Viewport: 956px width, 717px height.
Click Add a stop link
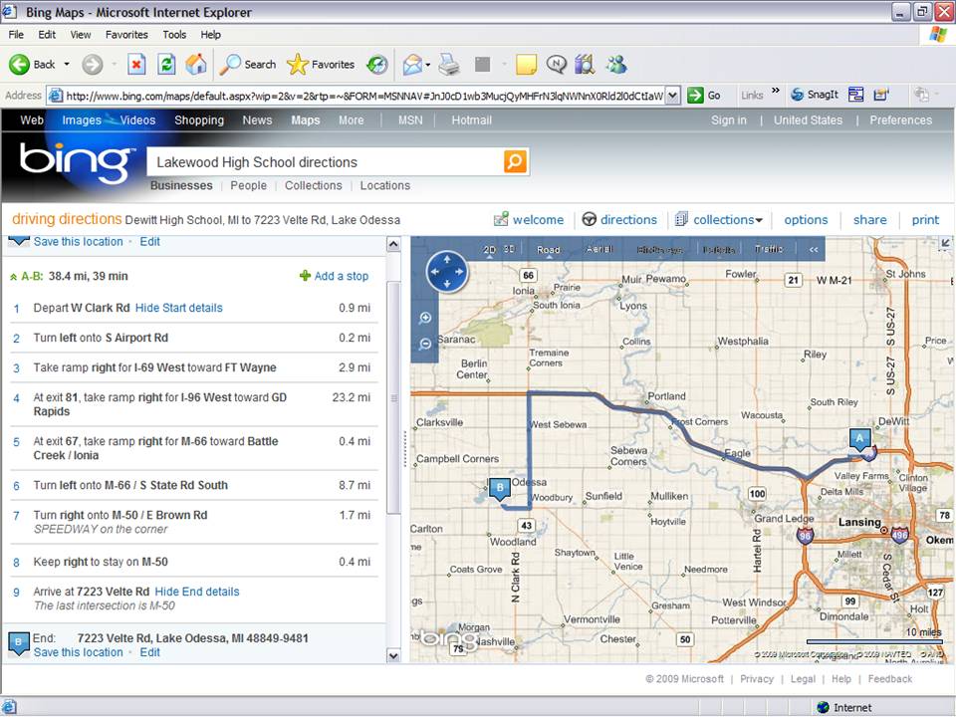(335, 276)
